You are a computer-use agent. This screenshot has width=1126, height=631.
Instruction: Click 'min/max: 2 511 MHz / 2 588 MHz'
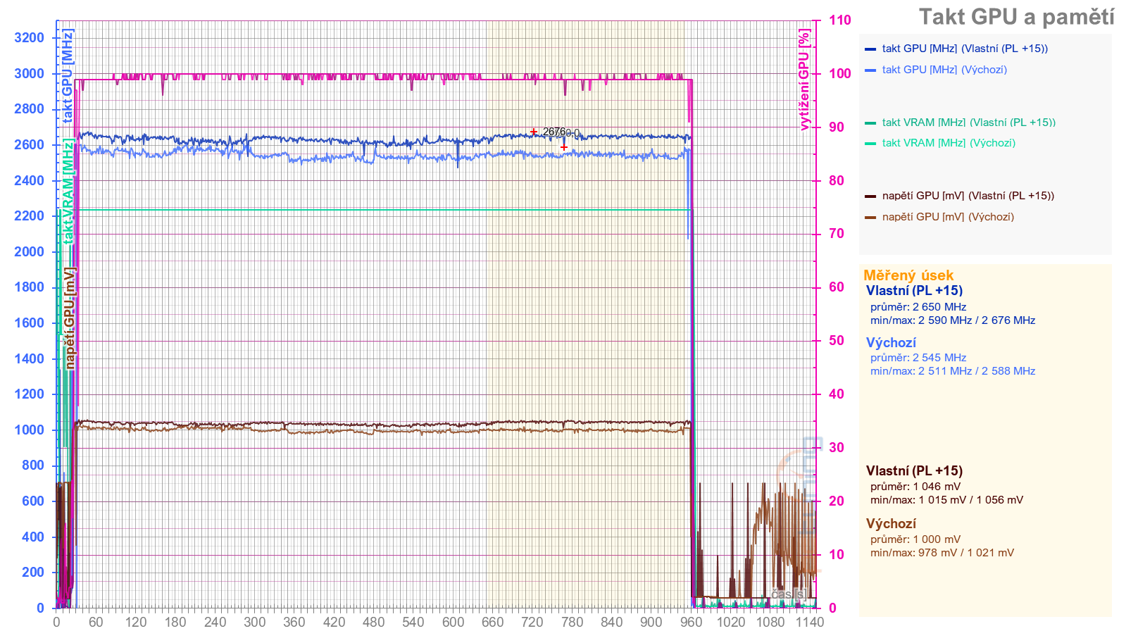pyautogui.click(x=953, y=371)
